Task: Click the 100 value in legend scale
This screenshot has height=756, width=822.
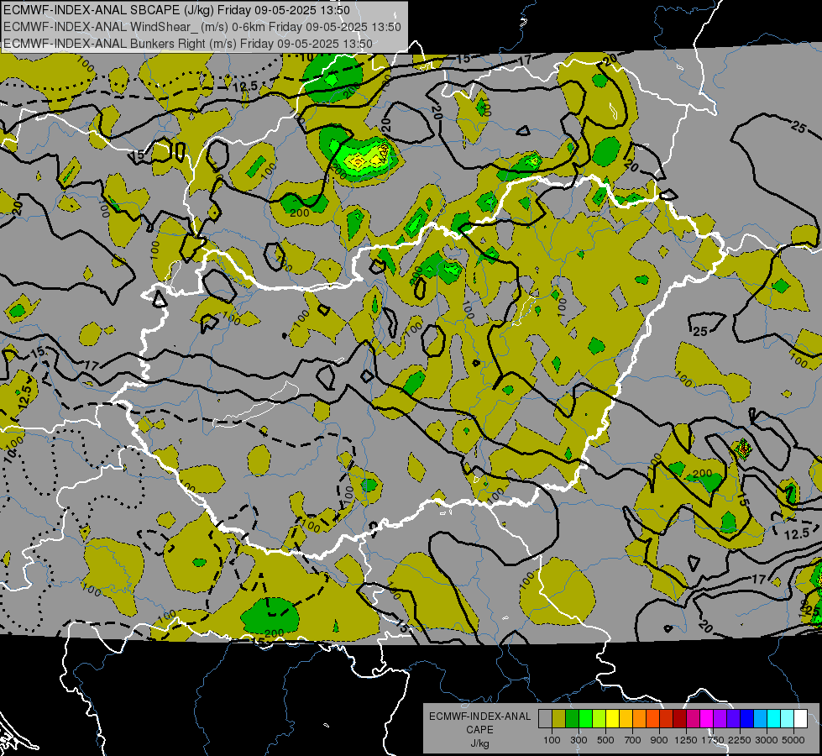Action: pos(552,740)
